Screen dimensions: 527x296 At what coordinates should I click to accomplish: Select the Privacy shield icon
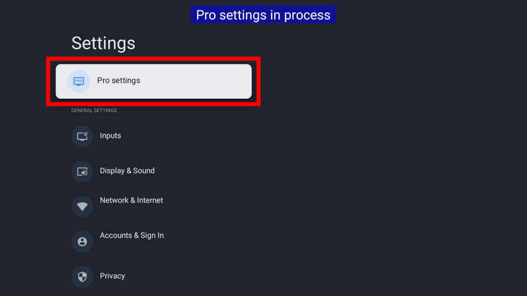pos(82,276)
